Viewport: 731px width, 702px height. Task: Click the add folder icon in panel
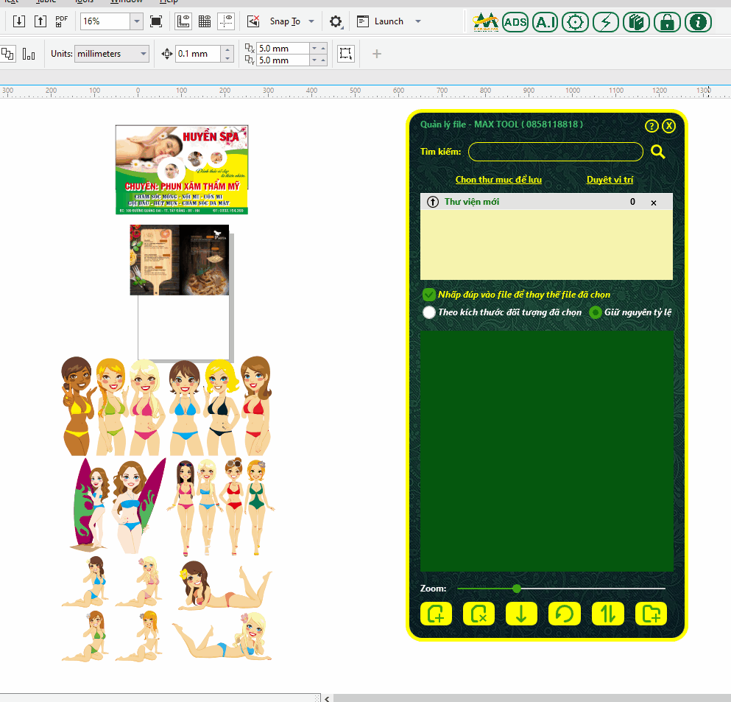click(651, 614)
